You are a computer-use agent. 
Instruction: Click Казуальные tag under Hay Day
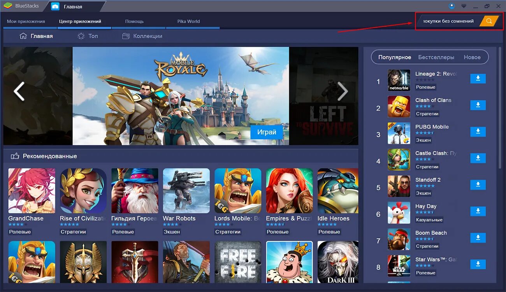coord(429,220)
